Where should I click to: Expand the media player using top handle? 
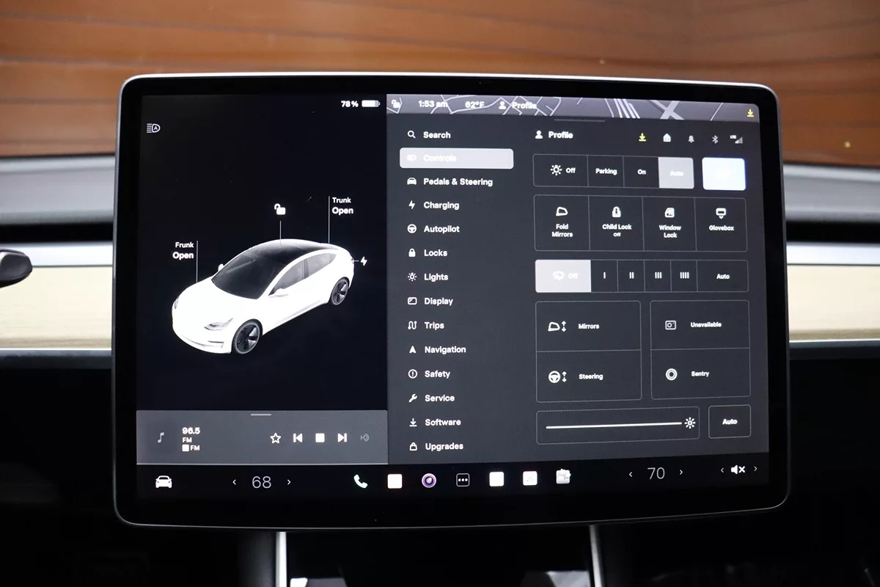click(x=261, y=415)
